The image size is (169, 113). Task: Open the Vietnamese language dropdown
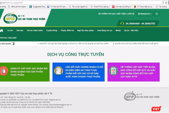click(145, 14)
